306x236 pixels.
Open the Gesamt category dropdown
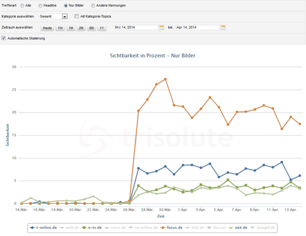[53, 16]
